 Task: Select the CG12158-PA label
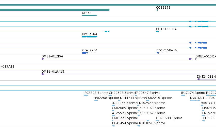pyautogui.click(x=167, y=50)
